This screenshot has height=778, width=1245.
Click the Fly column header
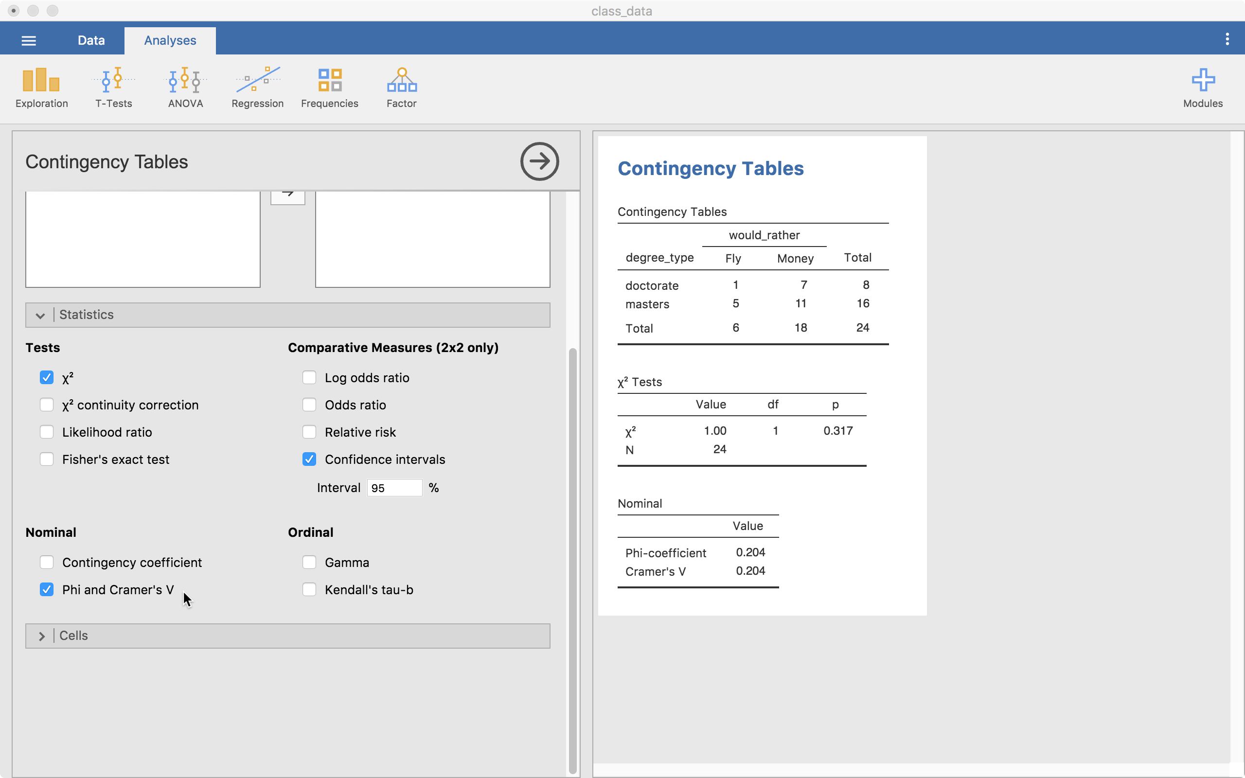tap(733, 258)
